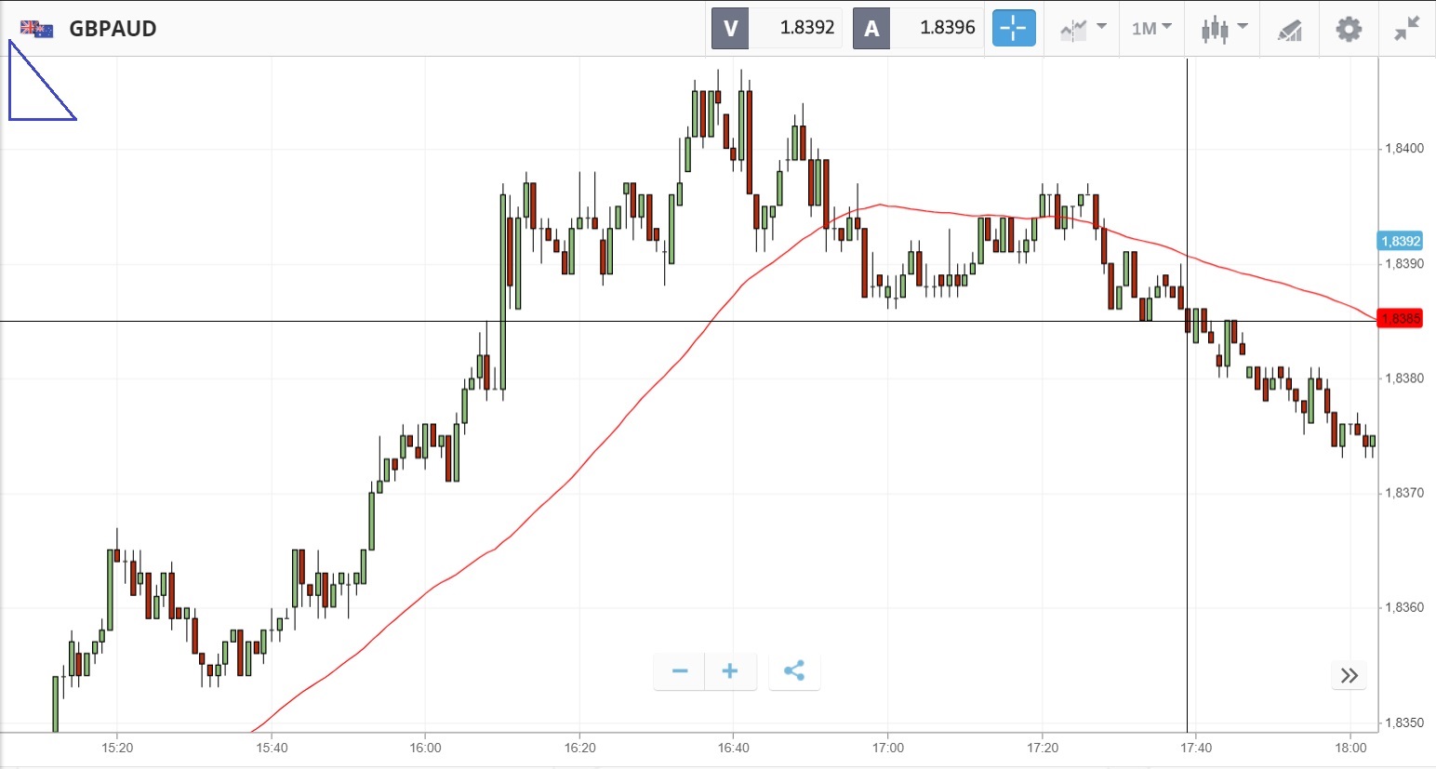Collapse chart from full screen
Image resolution: width=1436 pixels, height=769 pixels.
[x=1406, y=29]
